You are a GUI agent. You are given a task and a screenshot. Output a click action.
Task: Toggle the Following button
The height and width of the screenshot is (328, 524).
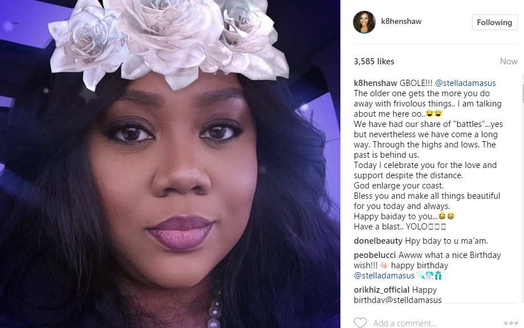click(x=494, y=22)
